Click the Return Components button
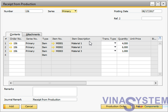Image resolution: width=168 pixels, height=112 pixels. pos(147,106)
